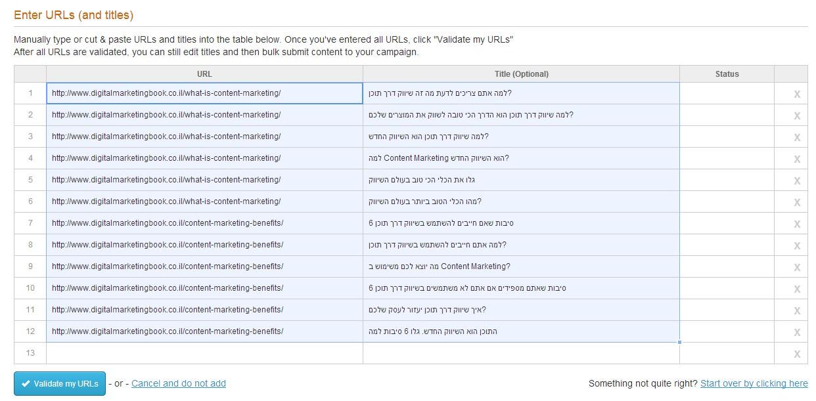Click the selection fill handle below row 12

click(679, 342)
